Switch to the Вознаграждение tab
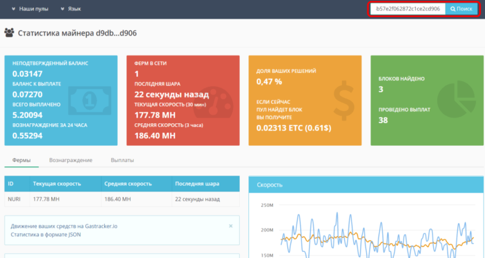 coord(70,160)
